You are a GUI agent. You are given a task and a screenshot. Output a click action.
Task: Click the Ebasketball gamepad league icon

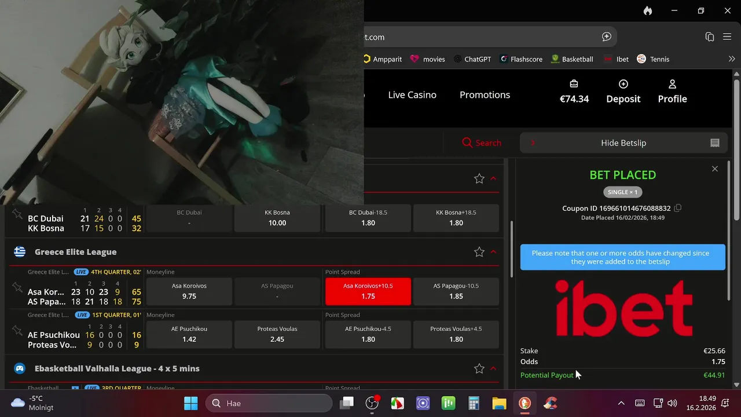[20, 368]
